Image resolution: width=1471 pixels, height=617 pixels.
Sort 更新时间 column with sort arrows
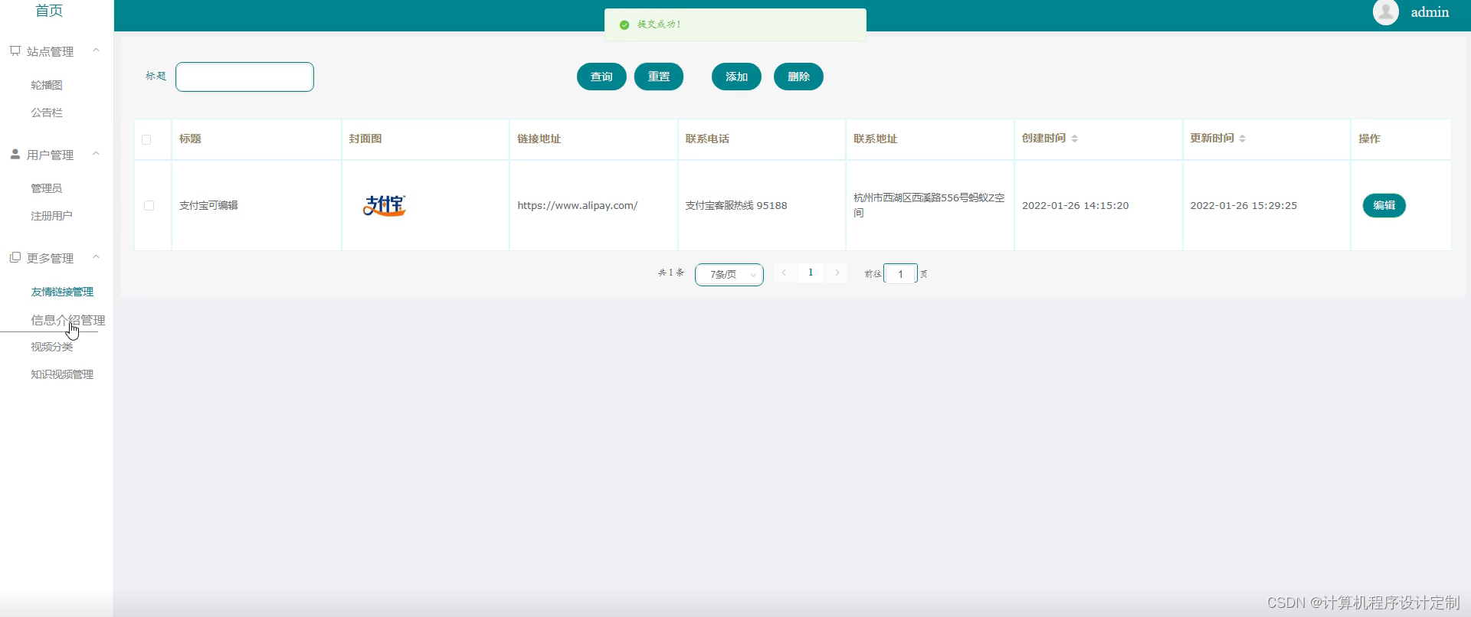point(1242,139)
